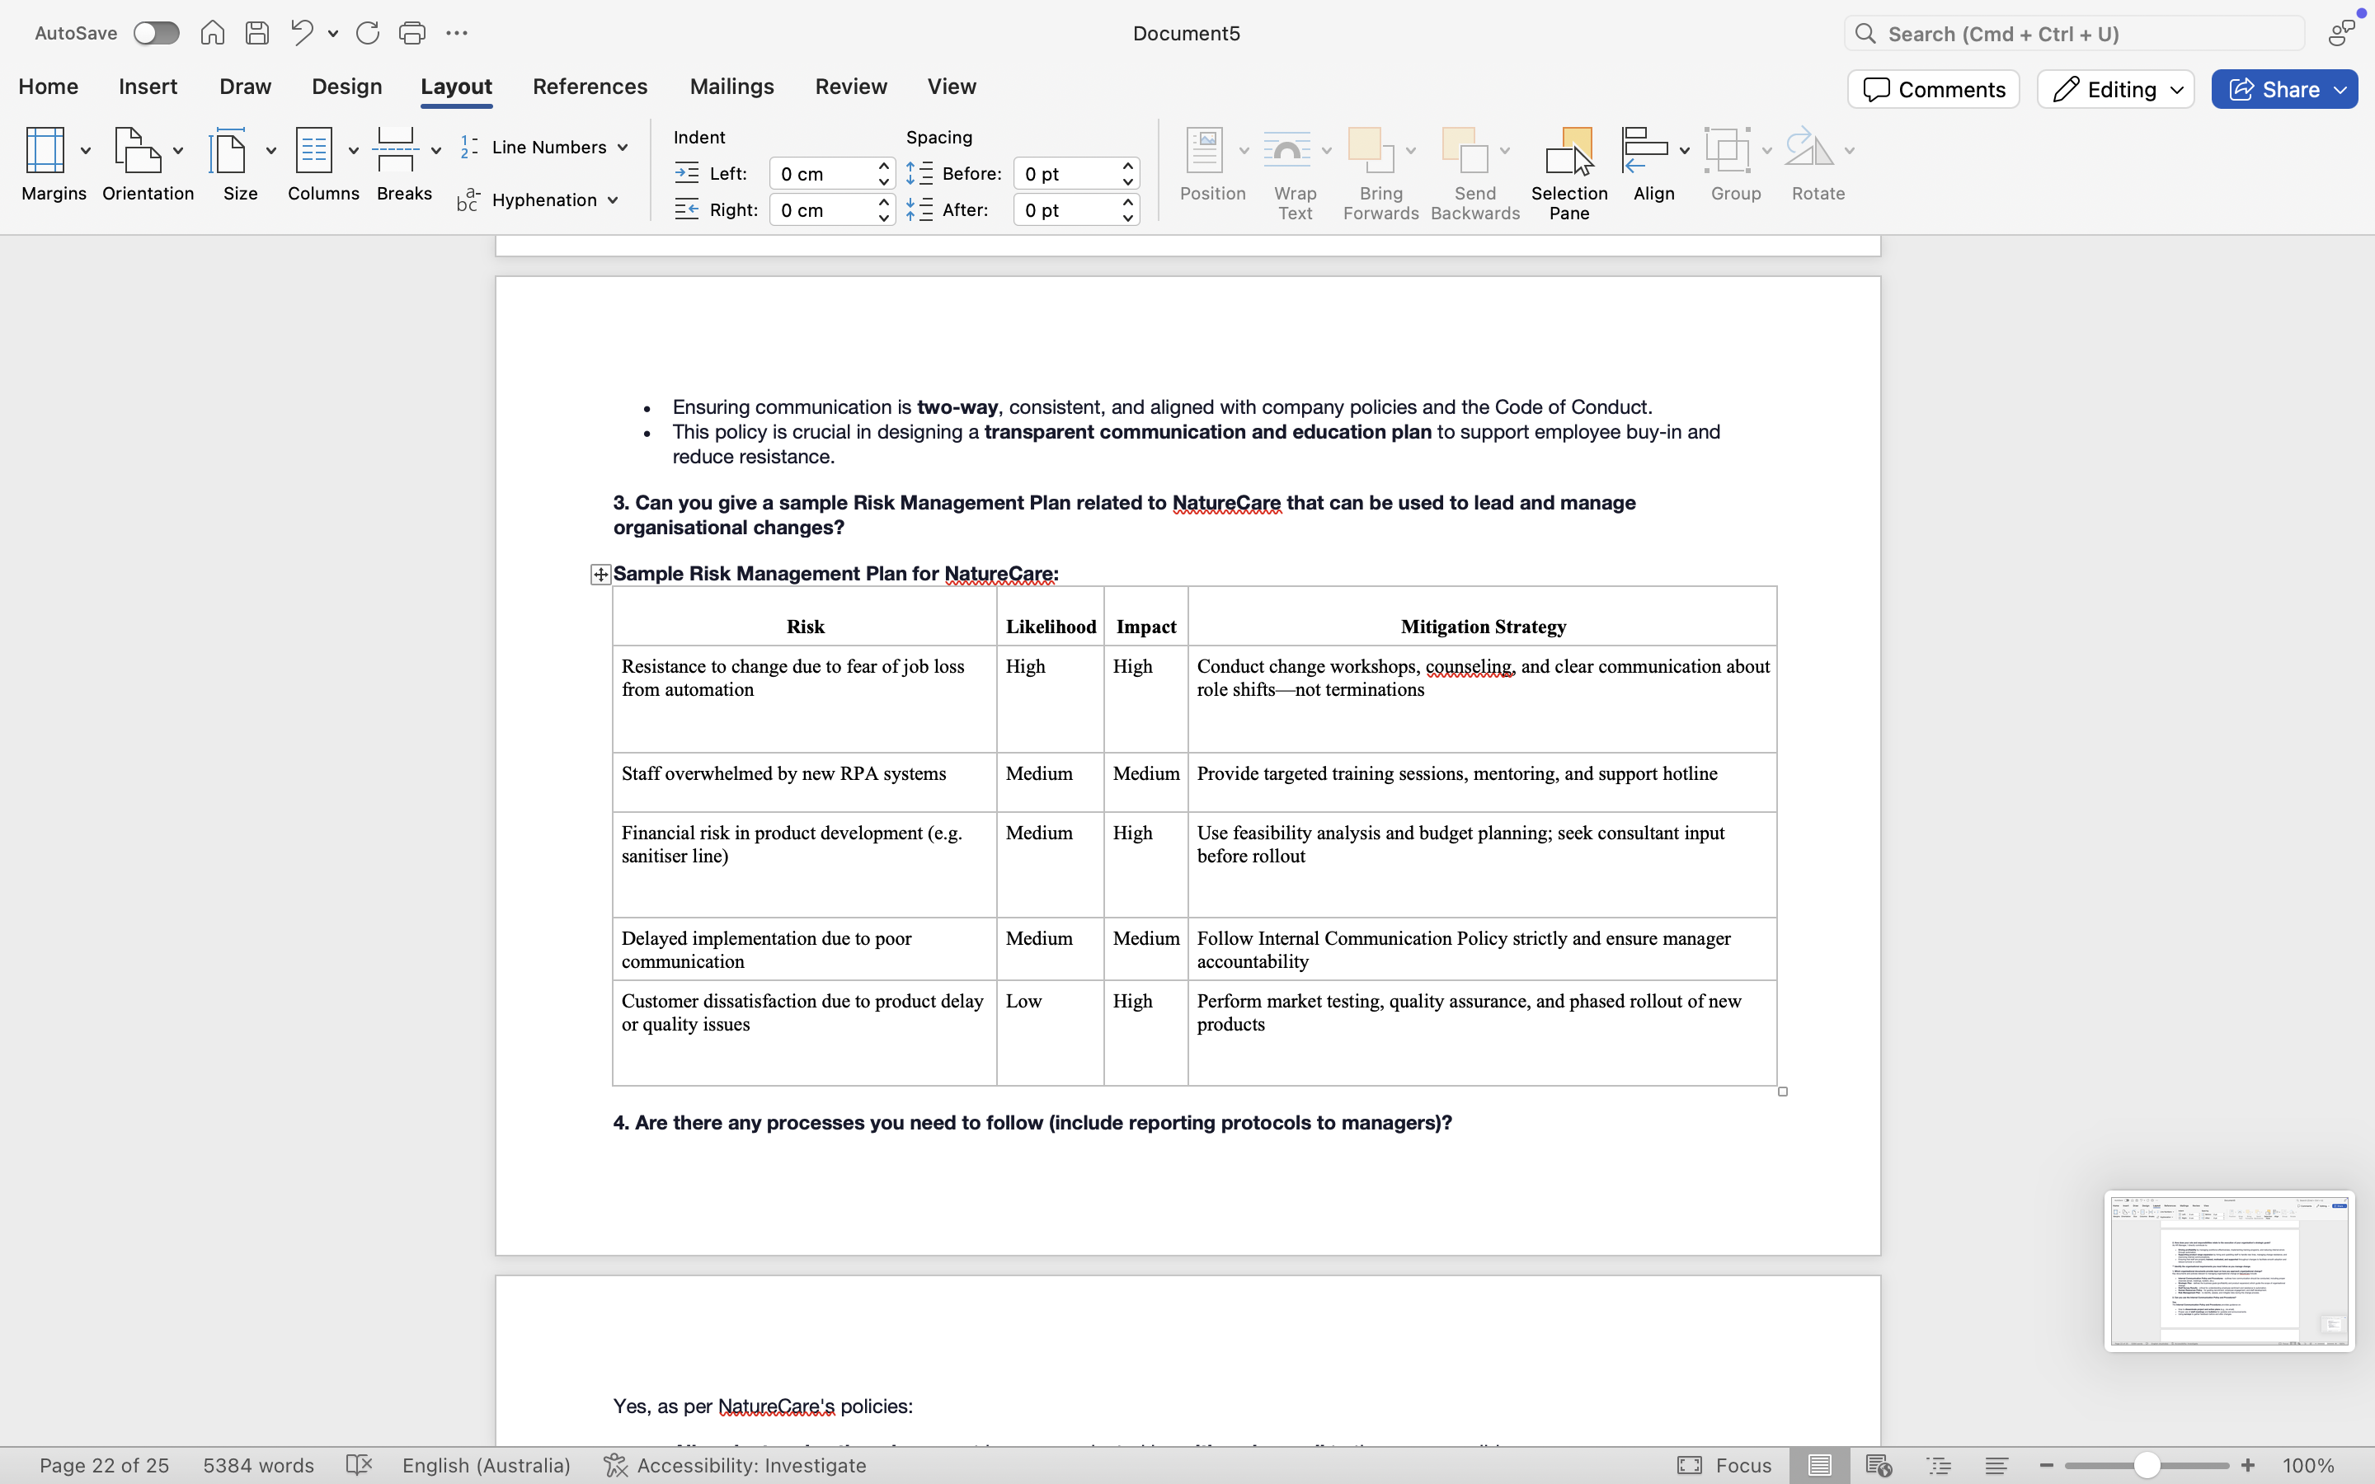Switch to Print Layout view button
The image size is (2375, 1484).
[1819, 1465]
